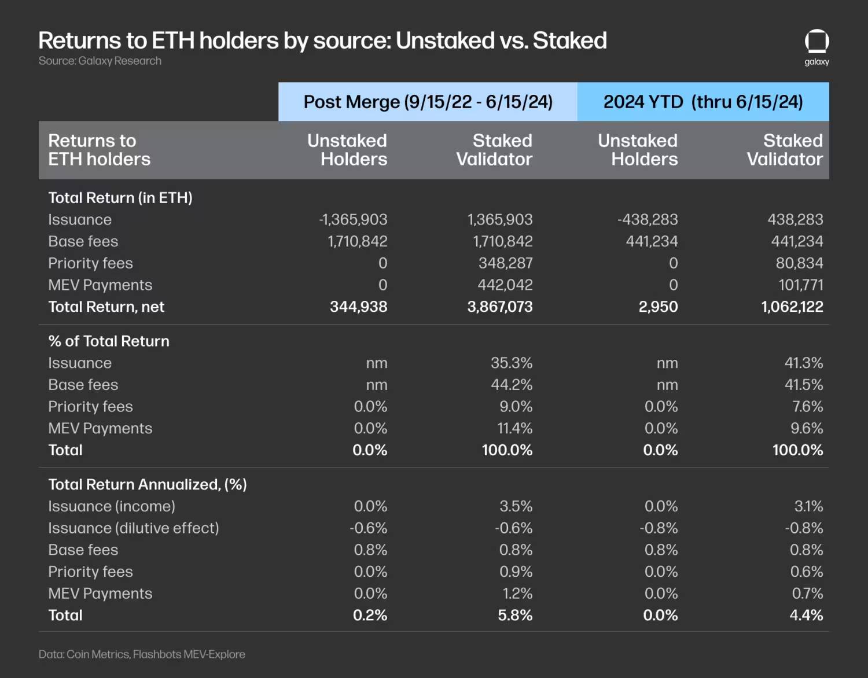868x678 pixels.
Task: Click the -1,365,903 issuance value
Action: click(353, 220)
